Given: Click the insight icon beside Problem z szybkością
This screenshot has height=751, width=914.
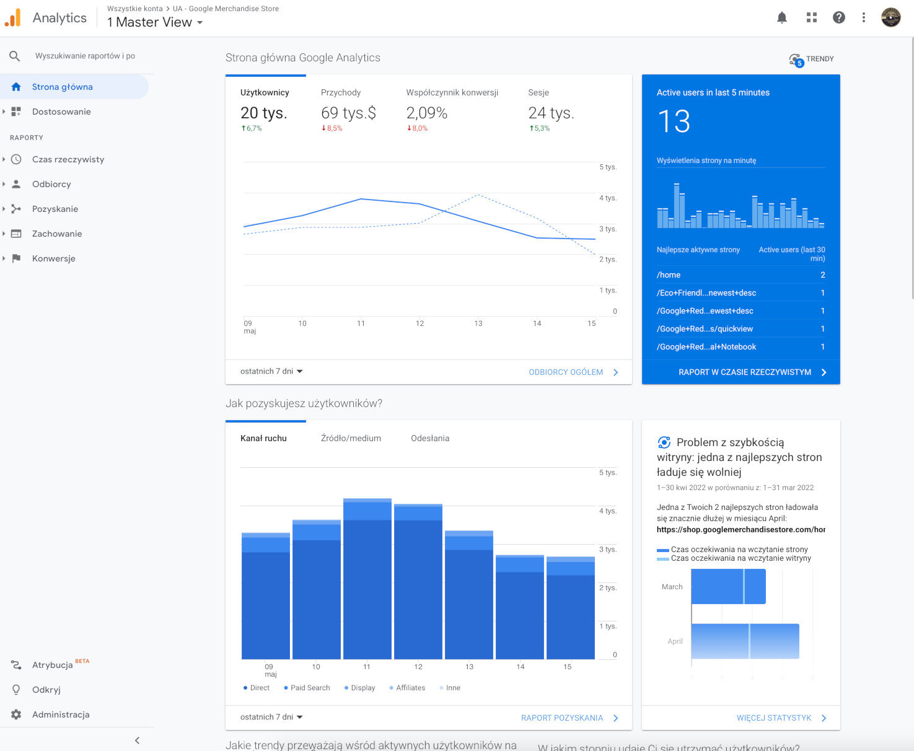Looking at the screenshot, I should [664, 442].
